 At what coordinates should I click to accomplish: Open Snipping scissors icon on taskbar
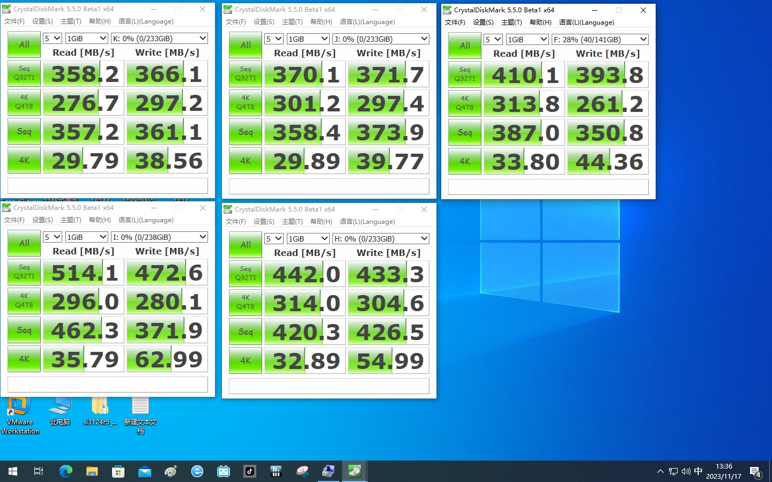(x=302, y=471)
